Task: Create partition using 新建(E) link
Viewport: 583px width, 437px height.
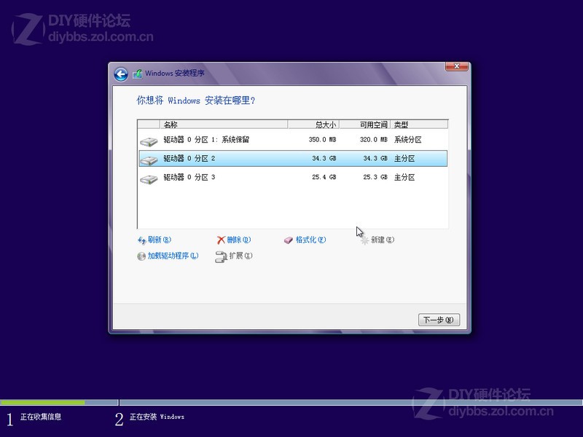Action: (382, 240)
